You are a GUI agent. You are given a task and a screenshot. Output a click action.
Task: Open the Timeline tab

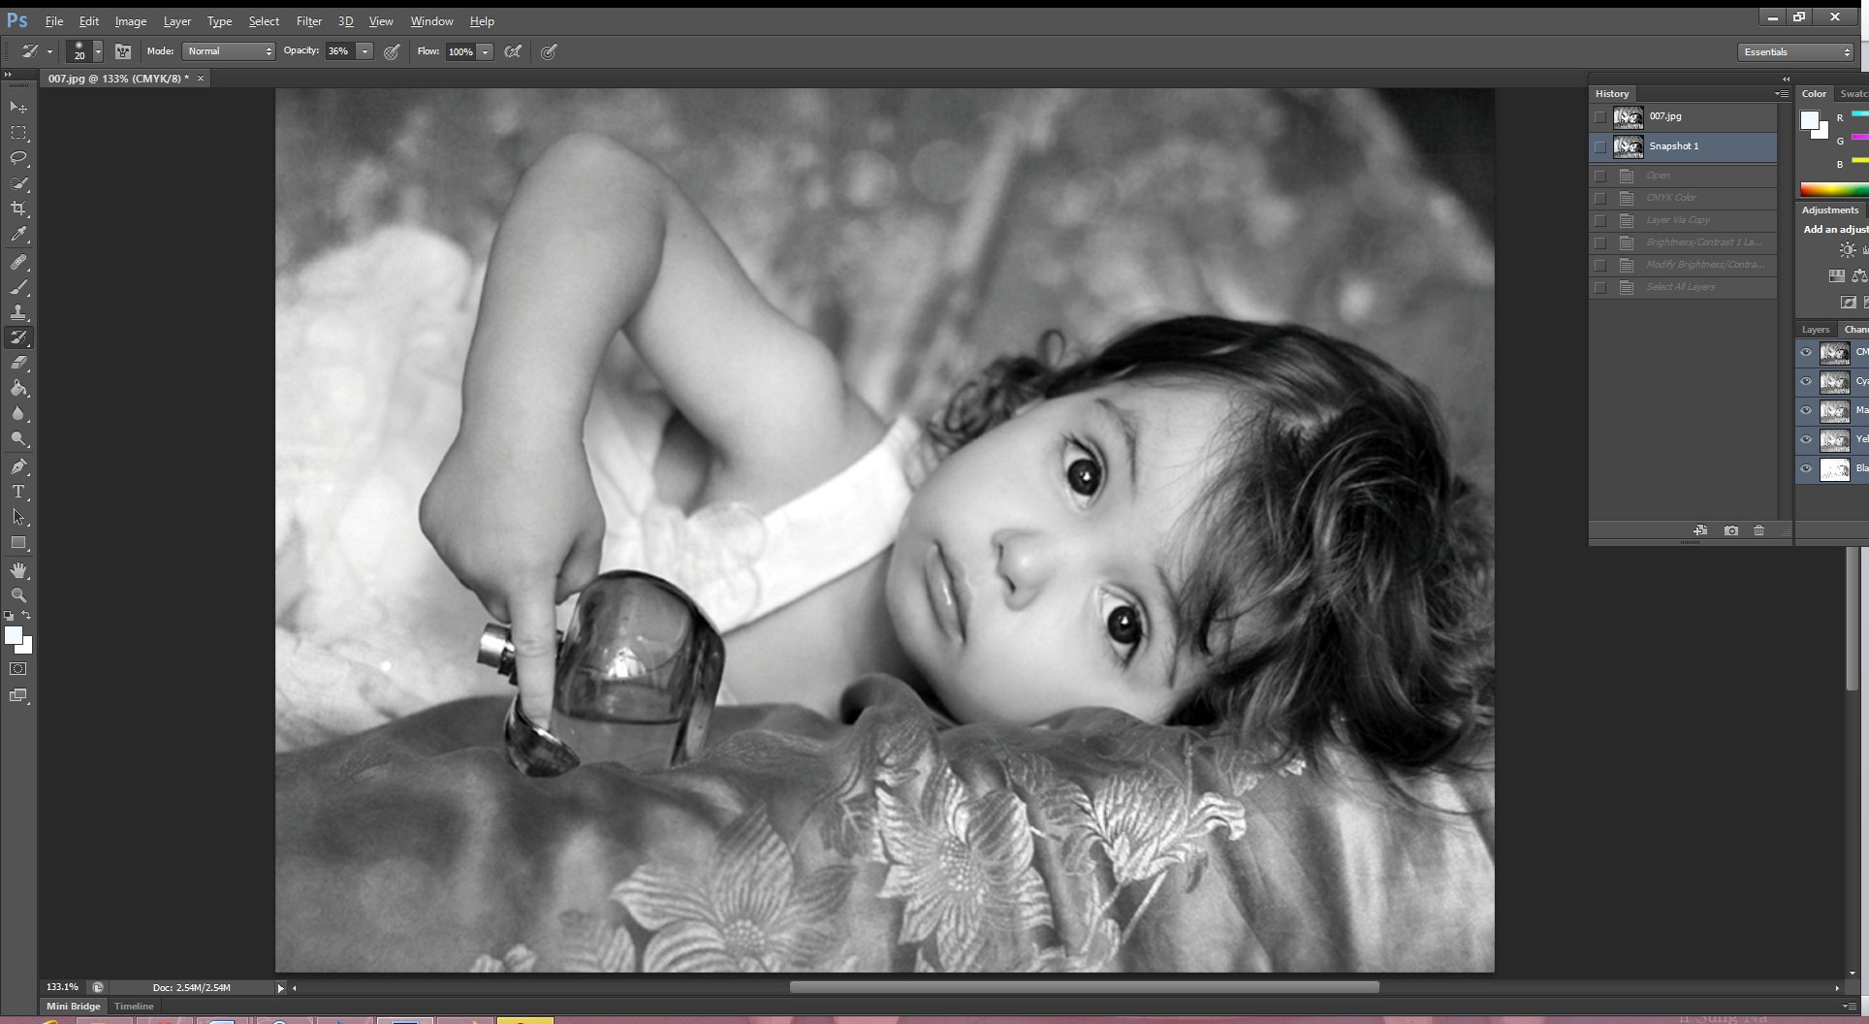[x=134, y=1007]
